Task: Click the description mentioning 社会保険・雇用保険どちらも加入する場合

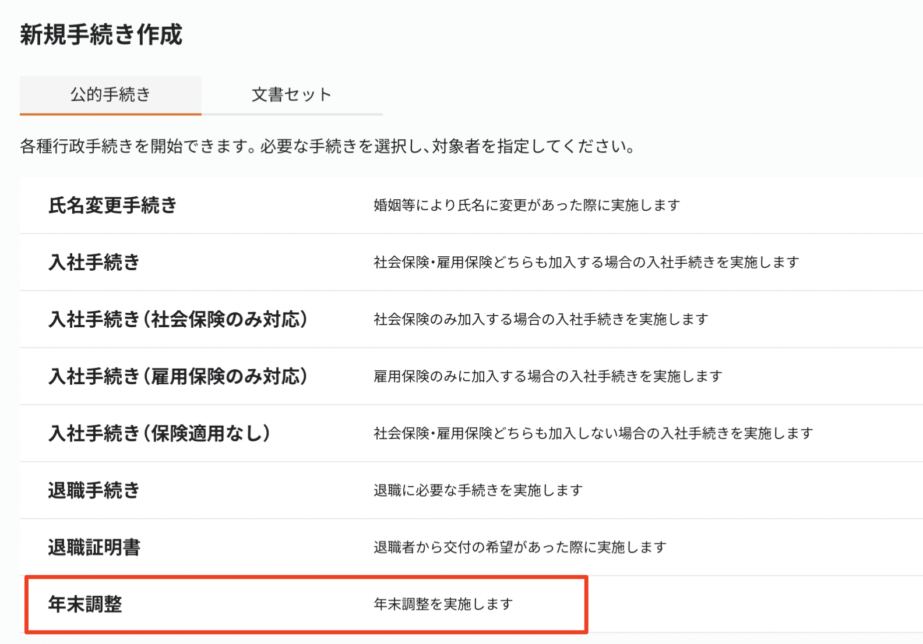Action: 586,263
